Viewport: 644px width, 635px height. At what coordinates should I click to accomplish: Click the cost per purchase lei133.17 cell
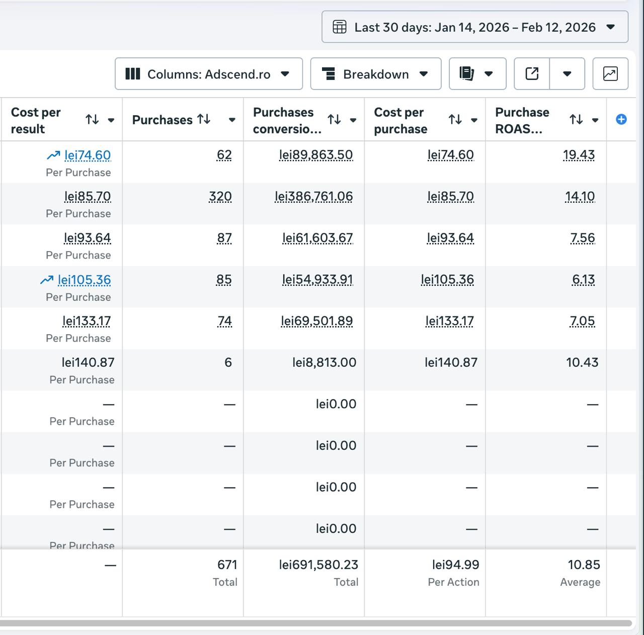point(450,321)
